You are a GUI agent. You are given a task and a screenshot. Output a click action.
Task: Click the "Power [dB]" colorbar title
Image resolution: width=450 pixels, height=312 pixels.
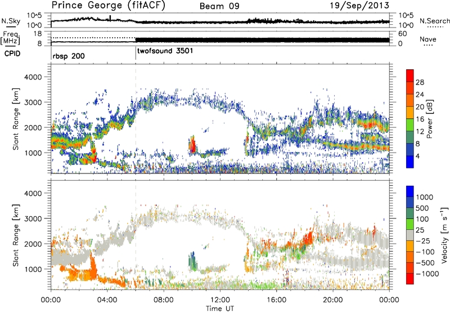coord(430,119)
